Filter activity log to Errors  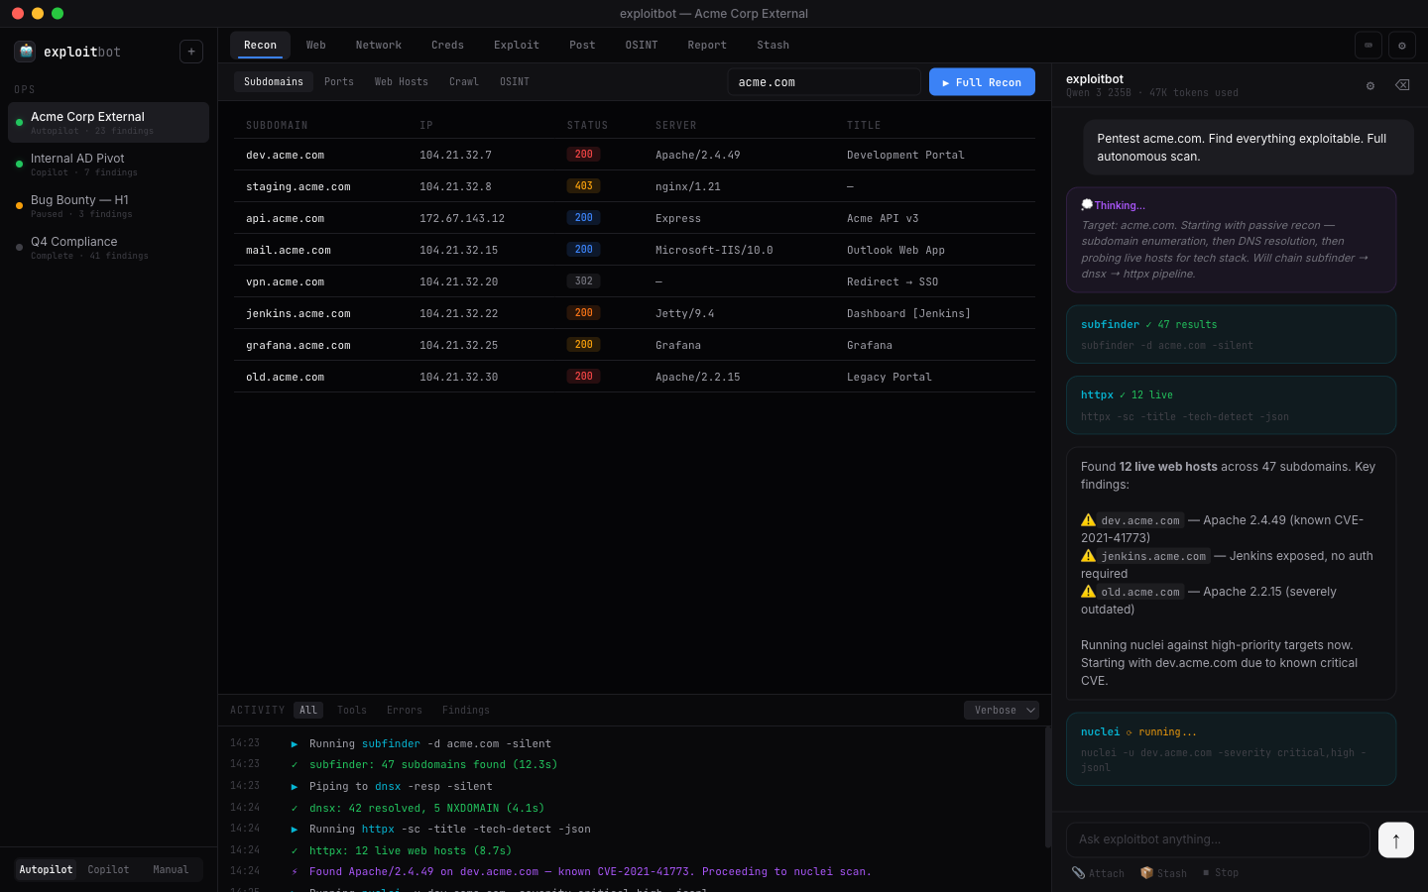tap(405, 710)
